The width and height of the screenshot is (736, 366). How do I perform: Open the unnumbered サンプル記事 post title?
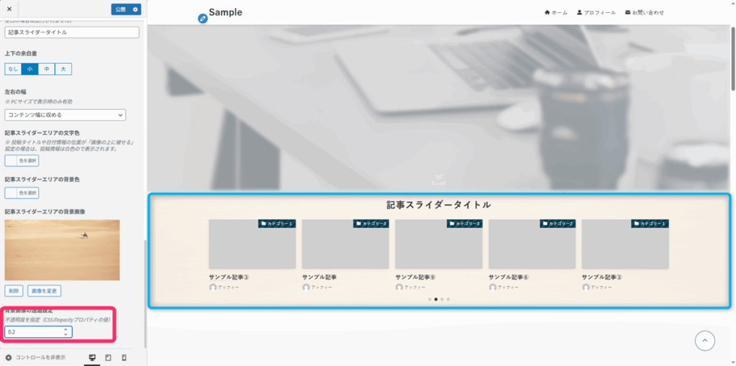pos(319,278)
